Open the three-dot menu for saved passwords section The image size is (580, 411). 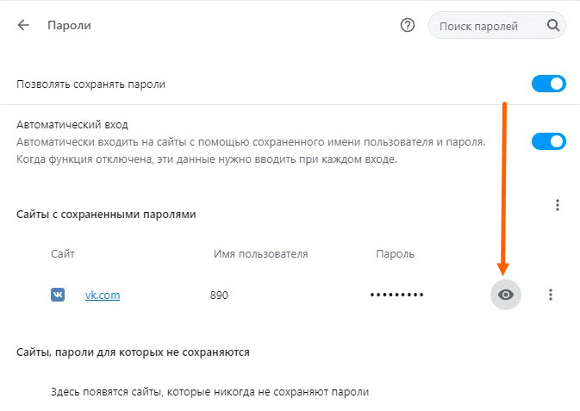pyautogui.click(x=558, y=205)
